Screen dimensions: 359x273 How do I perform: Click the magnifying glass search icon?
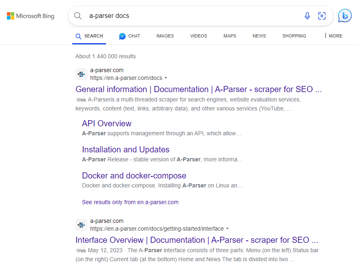click(78, 16)
